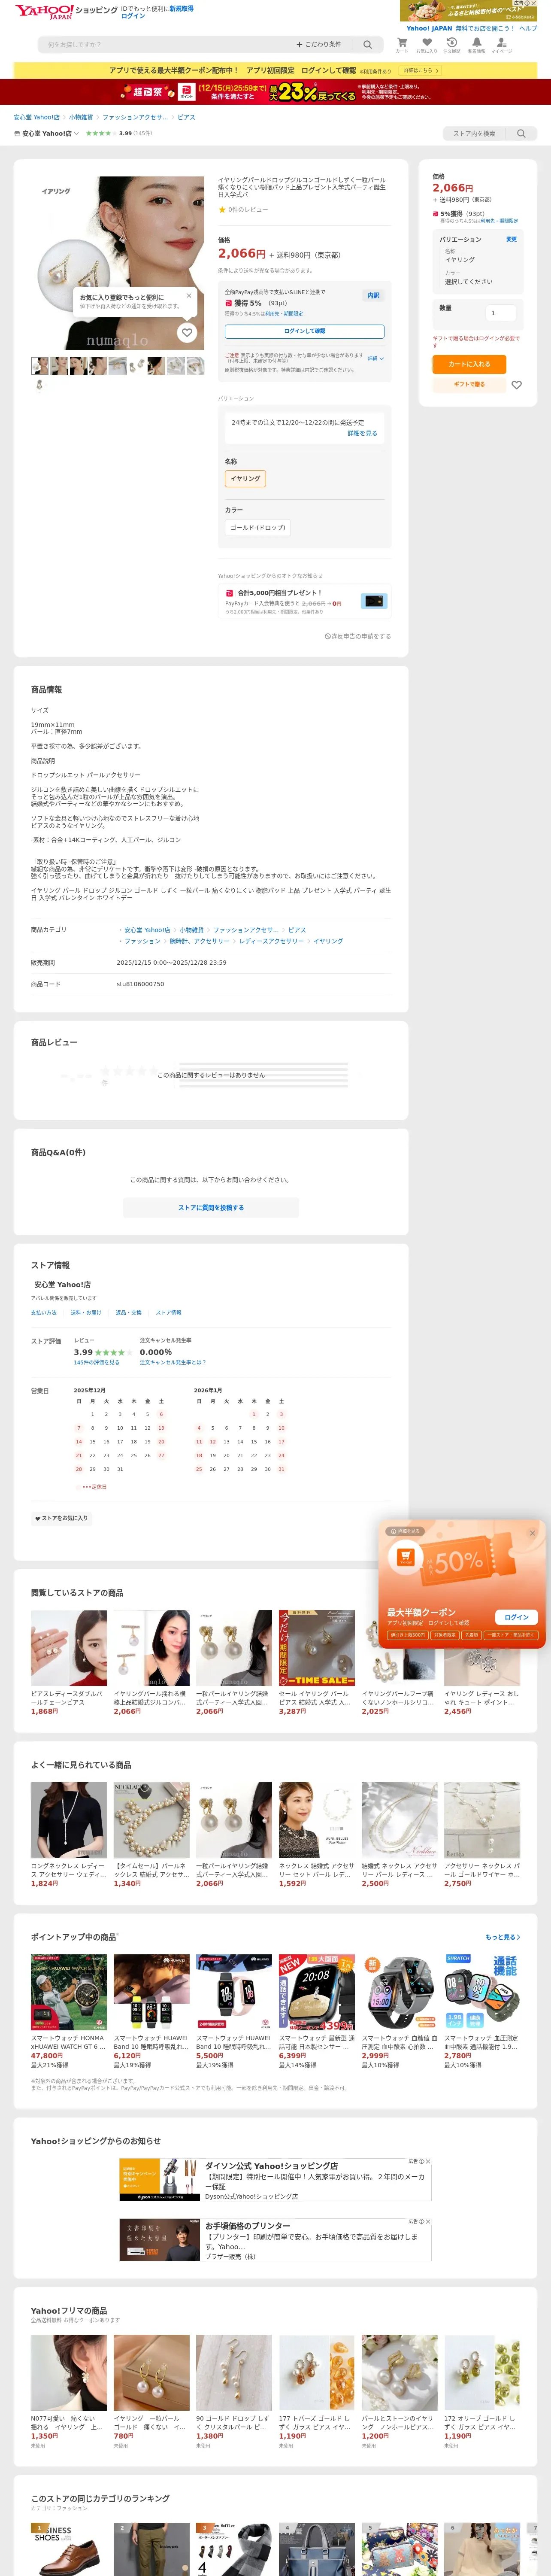Click the 新規取得 ID registration link
This screenshot has height=2576, width=551.
181,9
